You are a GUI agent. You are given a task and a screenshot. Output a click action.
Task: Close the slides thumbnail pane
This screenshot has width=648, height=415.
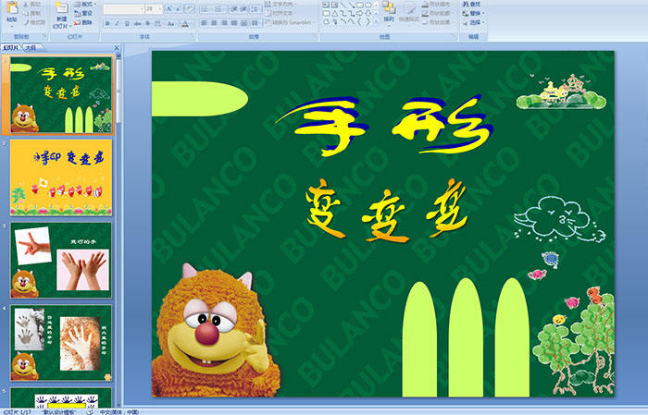117,48
